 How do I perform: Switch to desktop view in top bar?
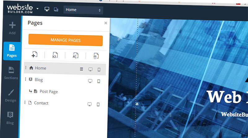click(47, 9)
